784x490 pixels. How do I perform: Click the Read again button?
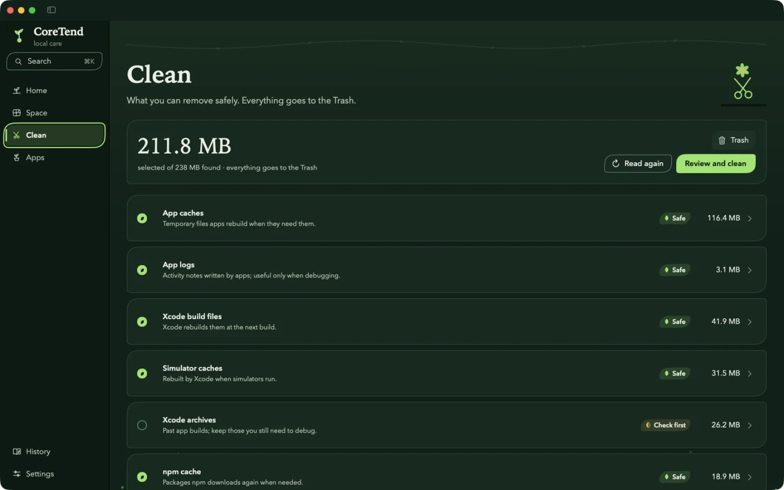pyautogui.click(x=637, y=164)
